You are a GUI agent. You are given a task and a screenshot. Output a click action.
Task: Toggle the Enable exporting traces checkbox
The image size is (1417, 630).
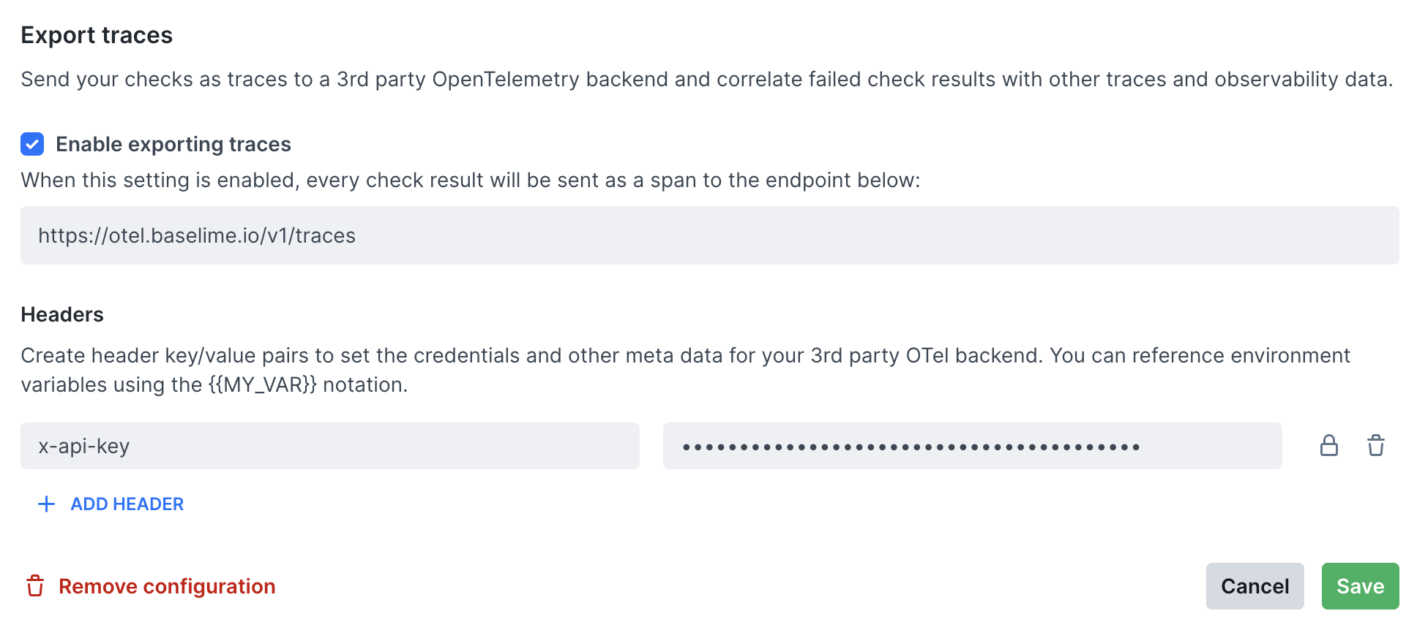tap(32, 144)
